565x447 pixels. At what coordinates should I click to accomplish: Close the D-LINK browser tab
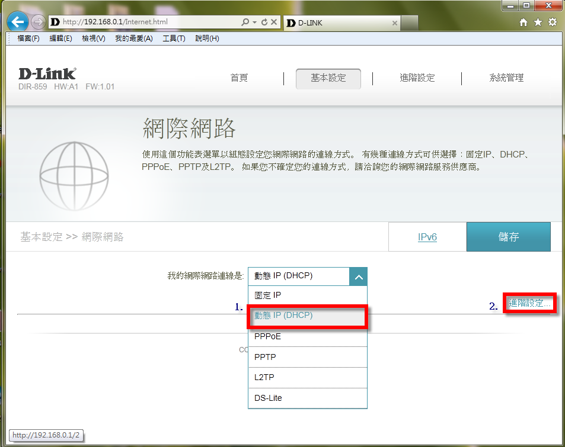click(395, 22)
